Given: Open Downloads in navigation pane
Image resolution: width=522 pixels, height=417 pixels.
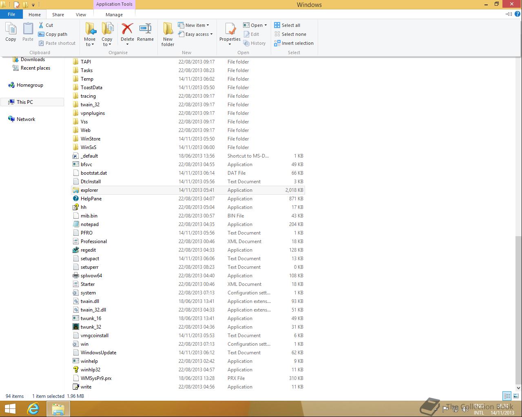Looking at the screenshot, I should (33, 59).
